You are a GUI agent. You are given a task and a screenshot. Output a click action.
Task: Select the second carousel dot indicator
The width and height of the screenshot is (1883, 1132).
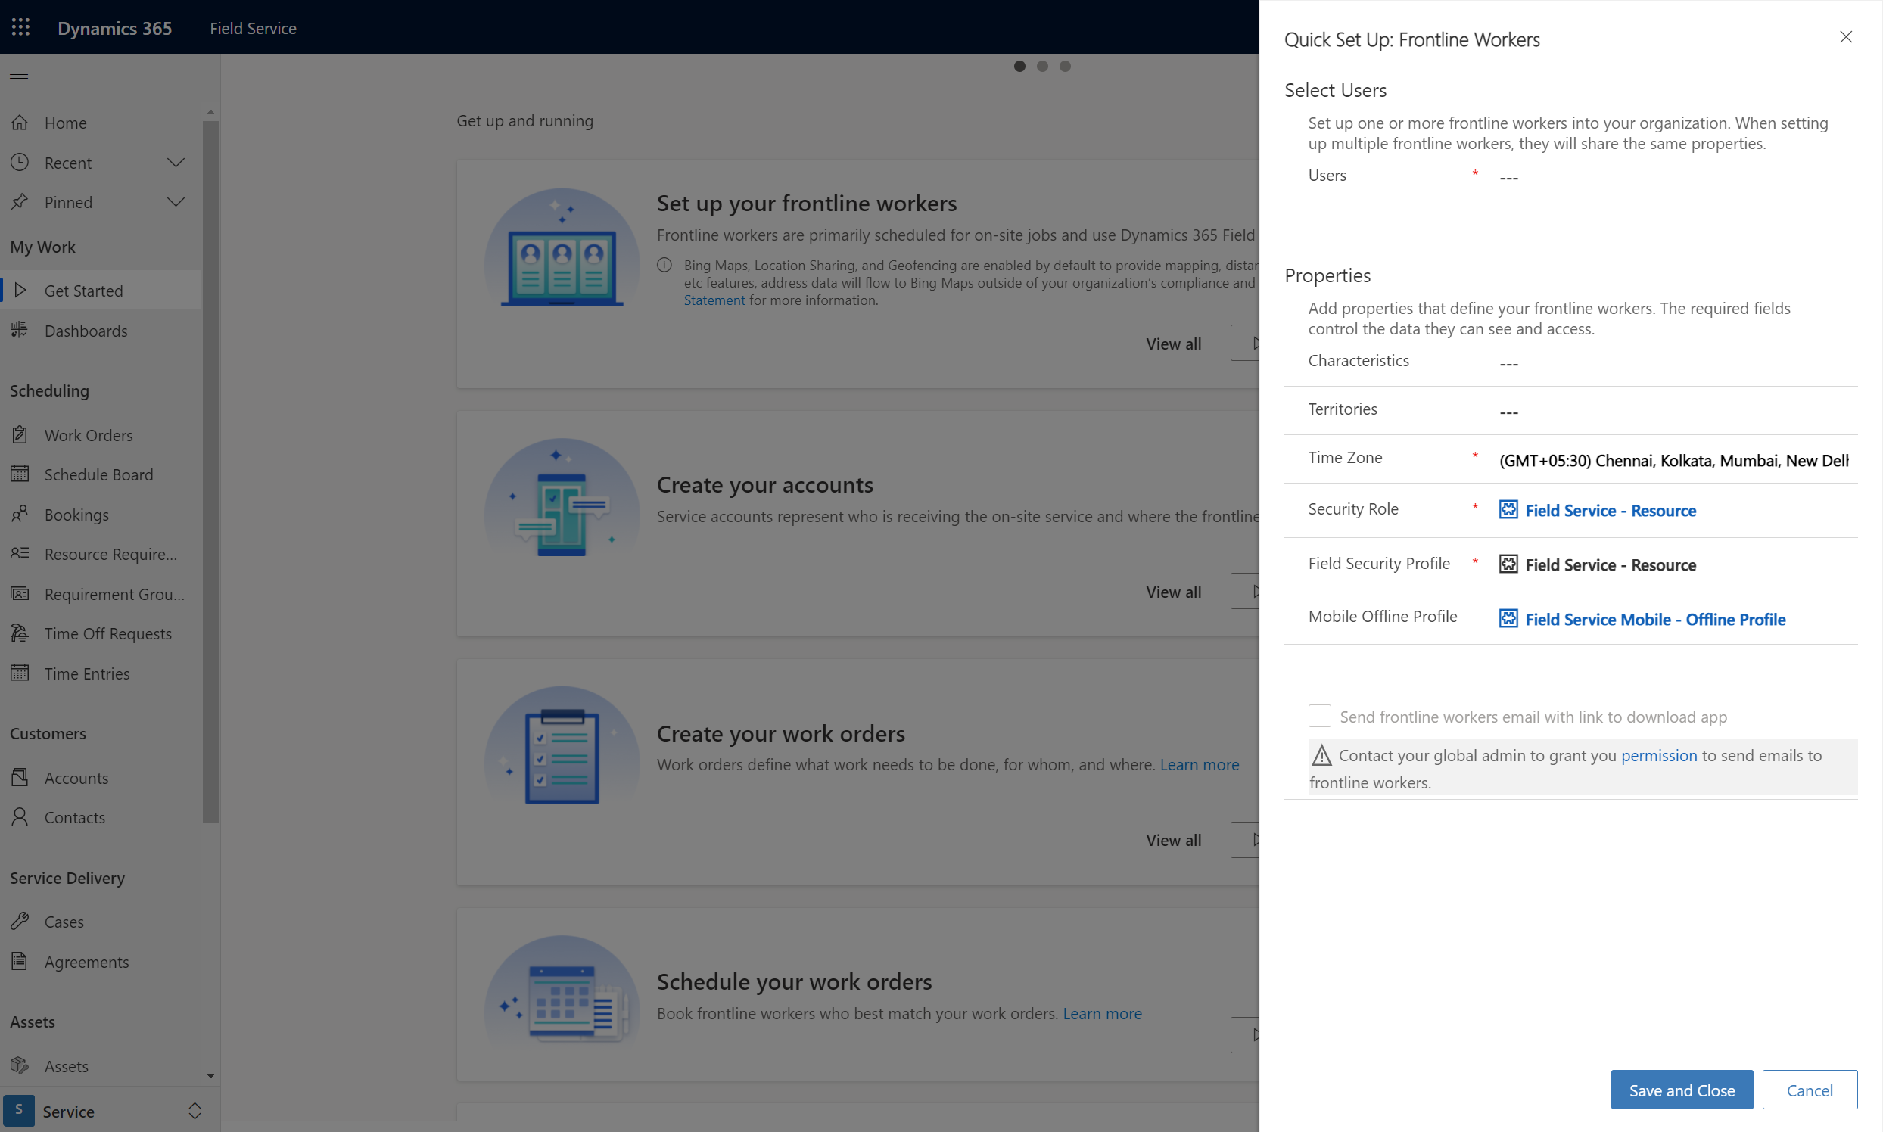[1042, 66]
